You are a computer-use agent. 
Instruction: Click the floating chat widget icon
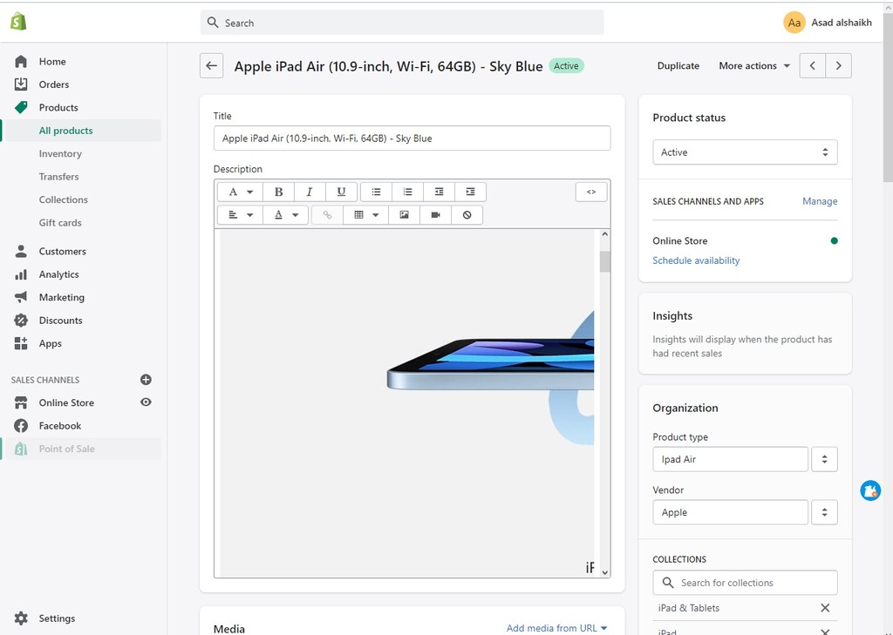[870, 490]
